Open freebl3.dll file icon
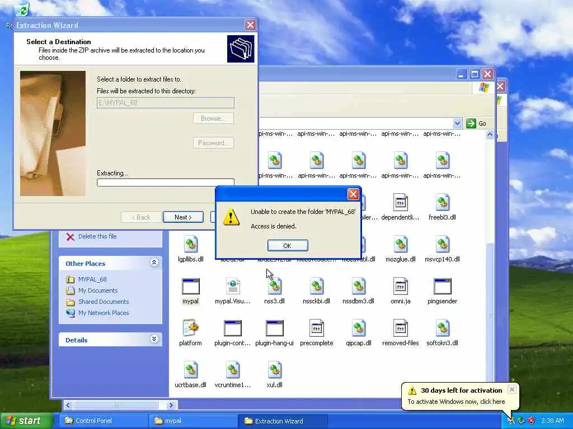This screenshot has width=573, height=429. click(x=442, y=203)
